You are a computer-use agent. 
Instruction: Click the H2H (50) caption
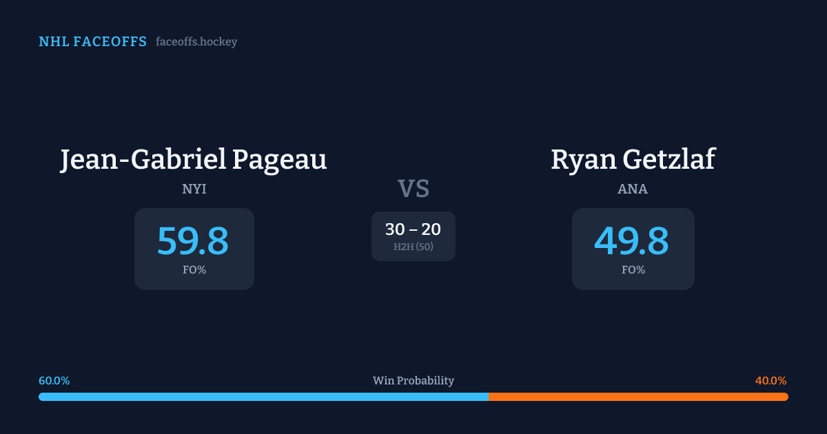click(413, 247)
